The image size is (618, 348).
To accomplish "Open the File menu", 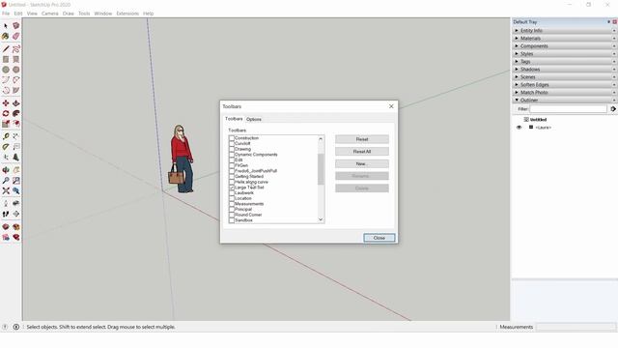I will pos(6,14).
